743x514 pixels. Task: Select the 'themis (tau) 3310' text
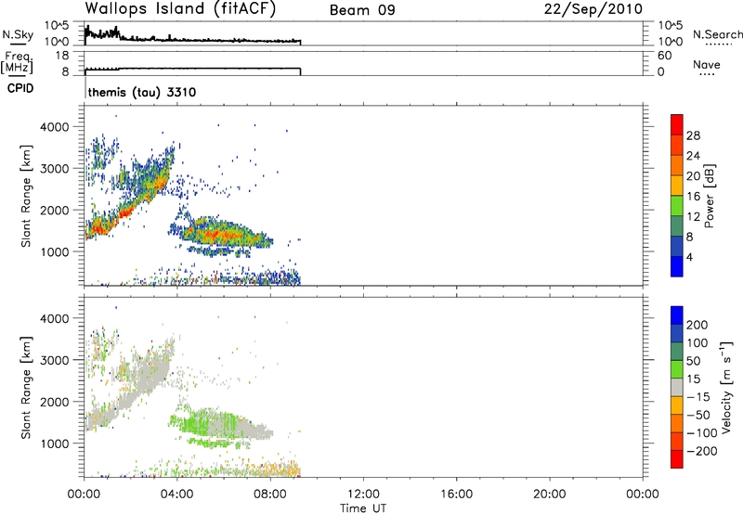(x=142, y=92)
